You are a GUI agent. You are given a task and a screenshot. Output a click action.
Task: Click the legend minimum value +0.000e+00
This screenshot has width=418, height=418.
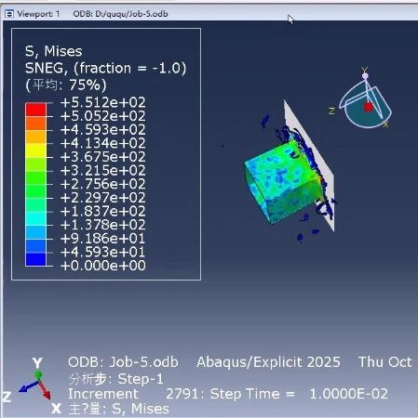103,266
